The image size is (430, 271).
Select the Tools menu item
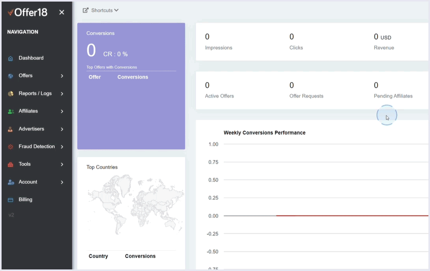pos(24,164)
